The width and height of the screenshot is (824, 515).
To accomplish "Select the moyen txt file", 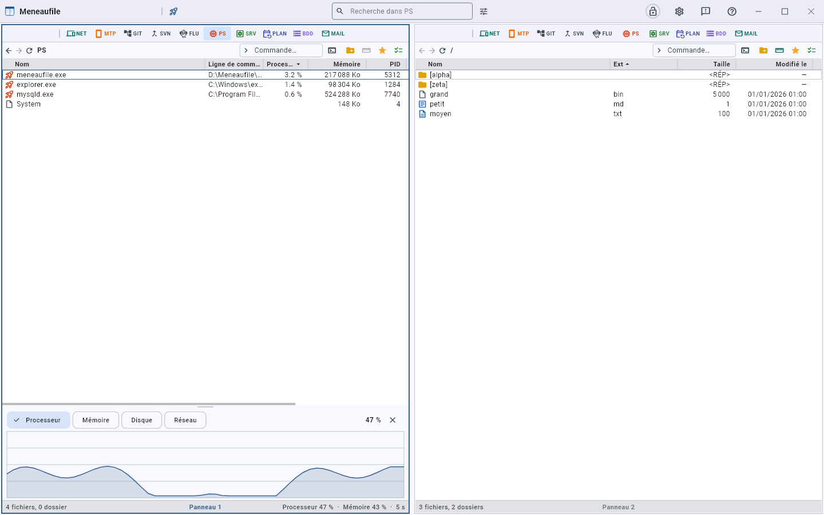I will coord(618,114).
